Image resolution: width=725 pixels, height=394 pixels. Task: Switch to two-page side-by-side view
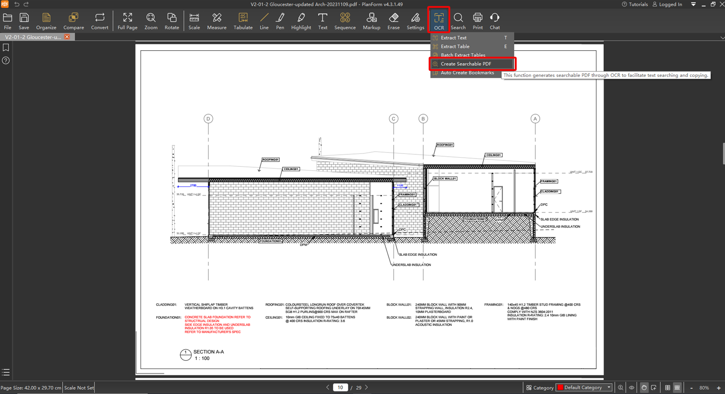(x=667, y=388)
